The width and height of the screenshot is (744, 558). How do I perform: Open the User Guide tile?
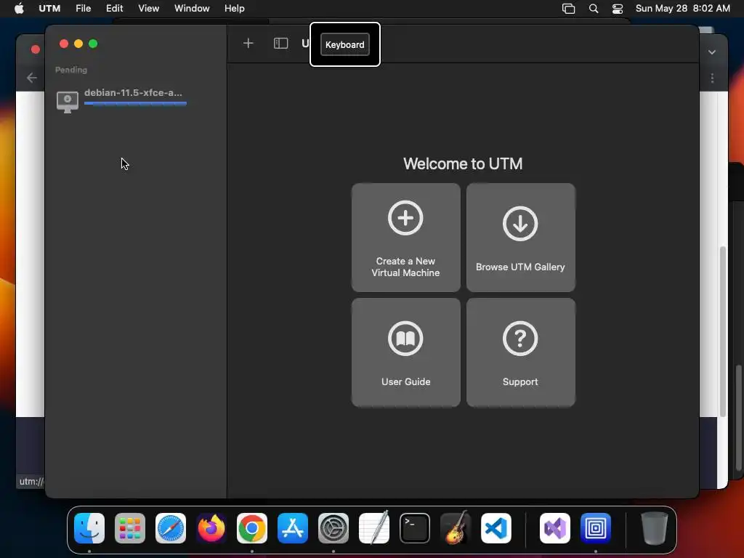pyautogui.click(x=405, y=352)
